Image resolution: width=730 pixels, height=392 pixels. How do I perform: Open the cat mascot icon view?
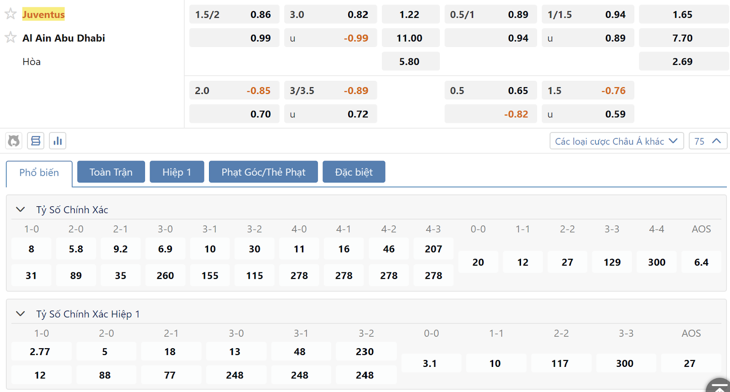(14, 141)
